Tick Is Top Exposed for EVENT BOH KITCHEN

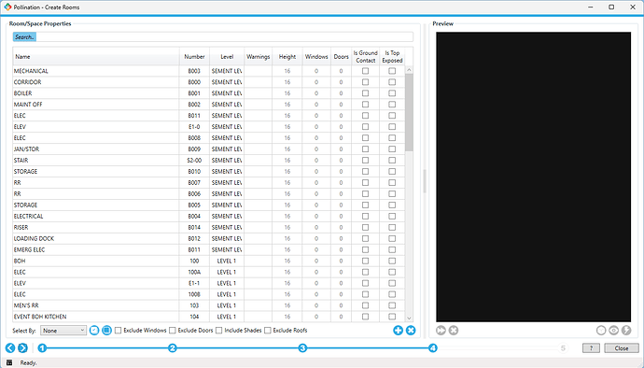click(x=392, y=317)
